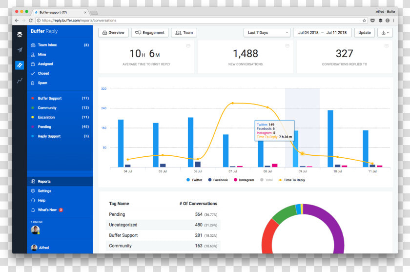The image size is (410, 272).
Task: Click the Mine person icon
Action: coord(33,54)
